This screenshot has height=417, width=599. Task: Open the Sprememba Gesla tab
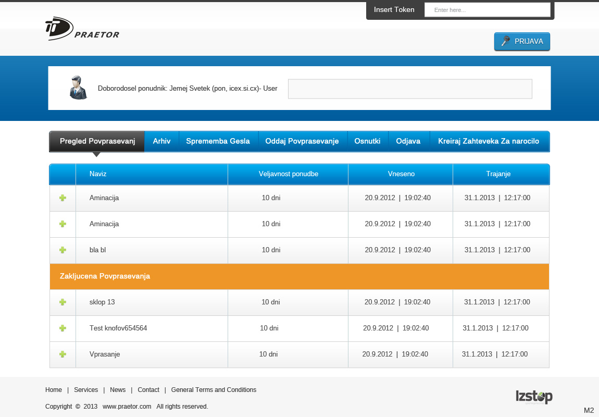click(218, 141)
